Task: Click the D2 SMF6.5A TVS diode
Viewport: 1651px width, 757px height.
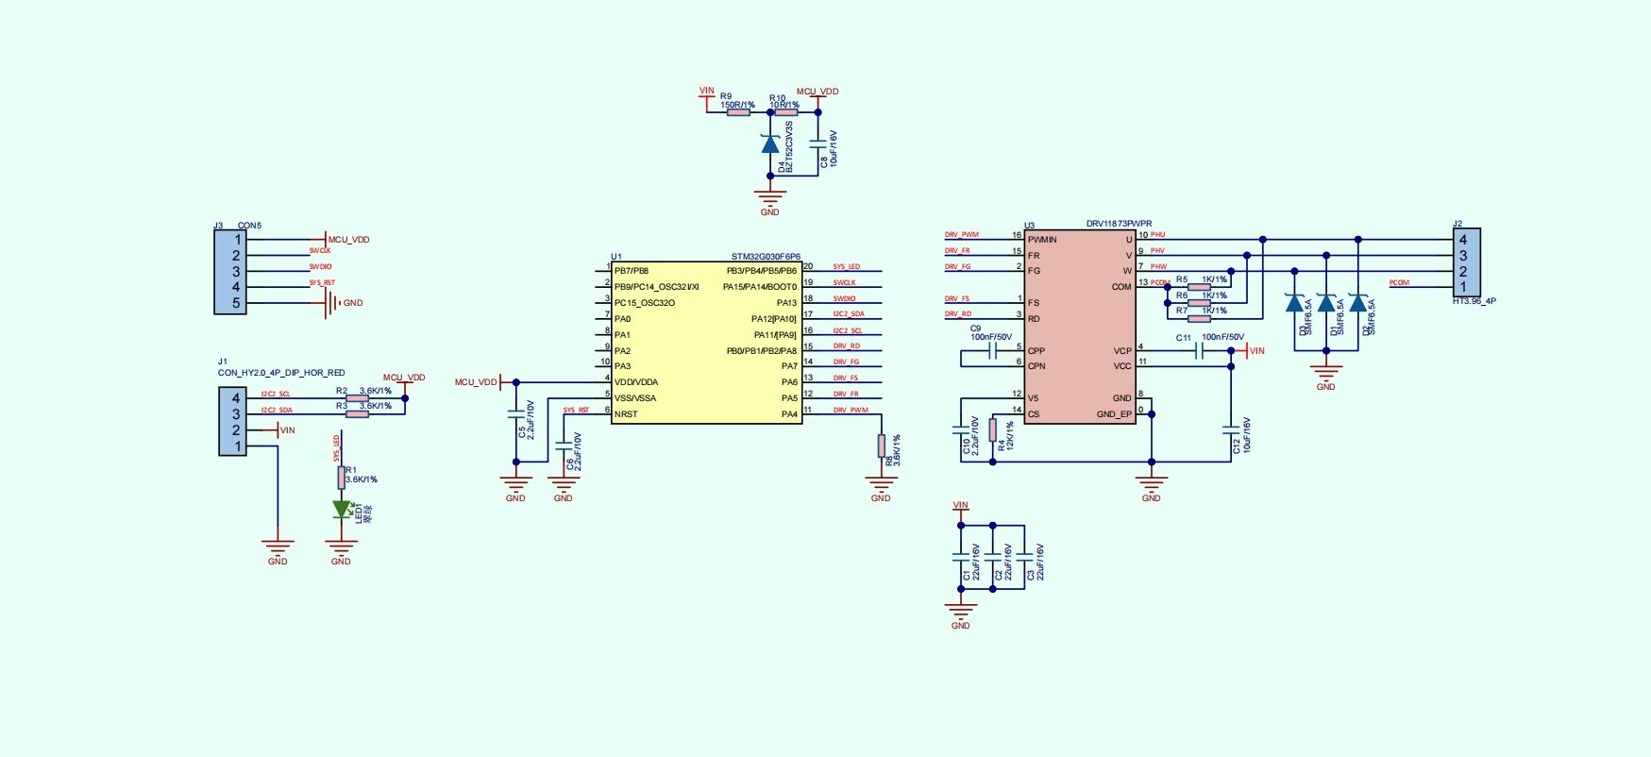Action: pyautogui.click(x=1358, y=303)
